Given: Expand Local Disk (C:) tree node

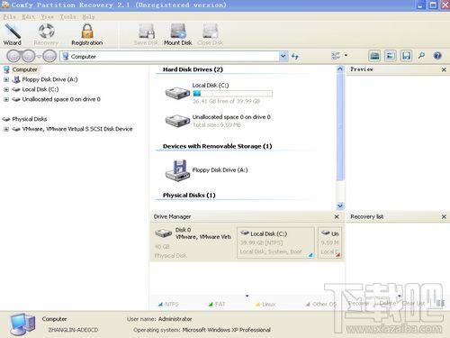Looking at the screenshot, I should click(6, 89).
